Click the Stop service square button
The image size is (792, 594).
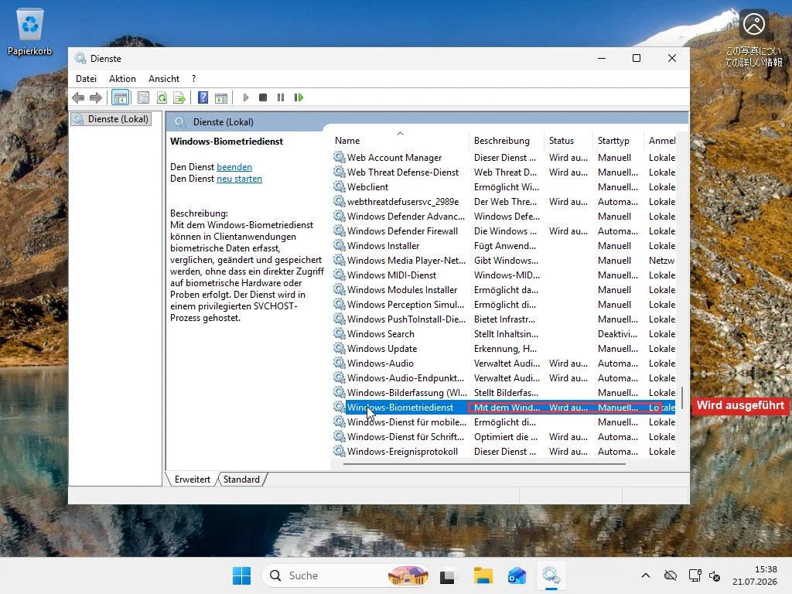[x=263, y=97]
